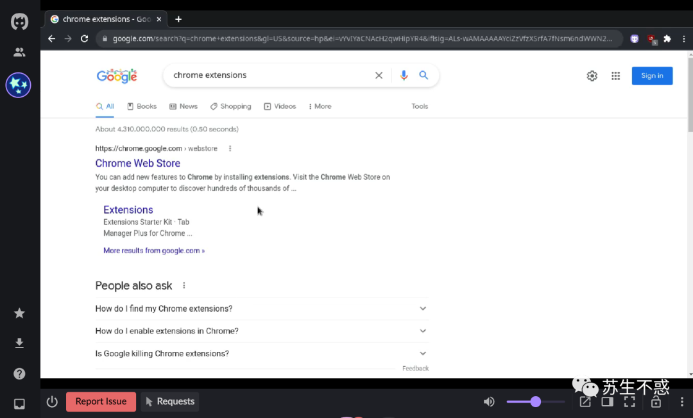The width and height of the screenshot is (693, 418).
Task: Click the Sign in button
Action: point(652,76)
